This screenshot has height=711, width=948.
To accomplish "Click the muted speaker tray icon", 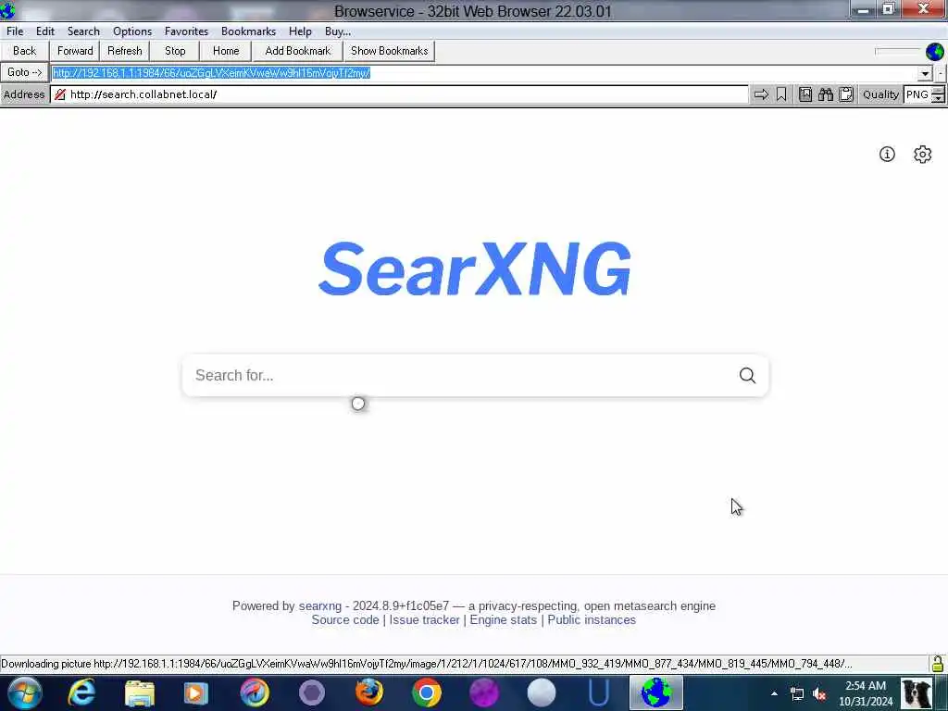I will 820,693.
